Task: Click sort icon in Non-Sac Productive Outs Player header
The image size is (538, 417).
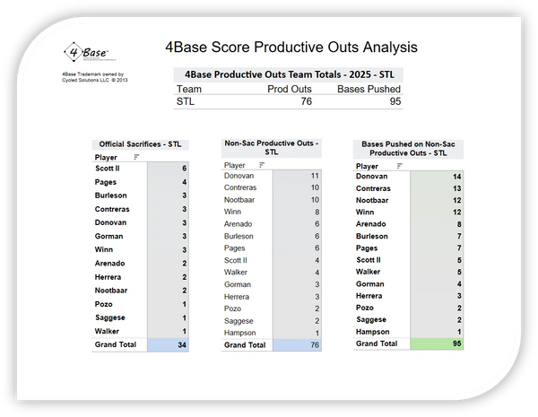Action: [x=262, y=165]
